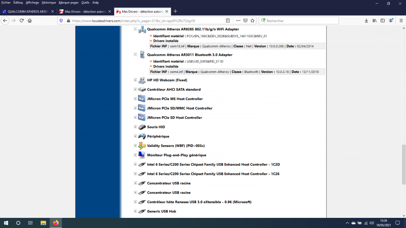Viewport: 406px width, 228px height.
Task: Open the Firefox hamburger menu
Action: click(401, 21)
